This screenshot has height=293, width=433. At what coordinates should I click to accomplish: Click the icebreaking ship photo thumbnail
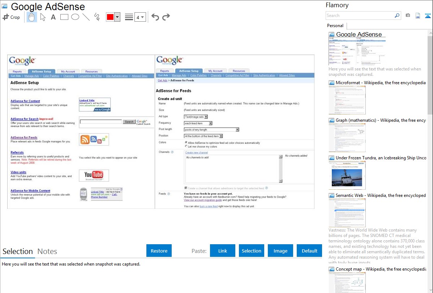[347, 175]
